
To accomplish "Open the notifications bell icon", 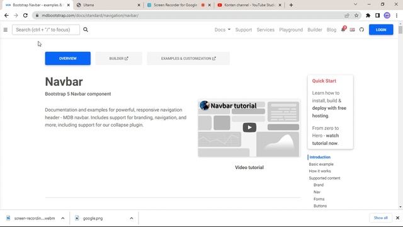I will point(343,30).
